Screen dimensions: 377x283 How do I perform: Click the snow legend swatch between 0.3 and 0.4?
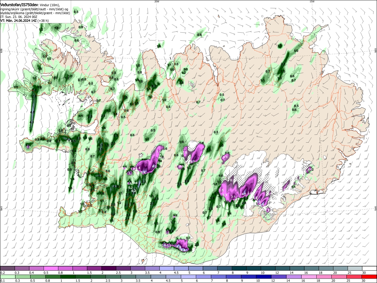pos(22,268)
